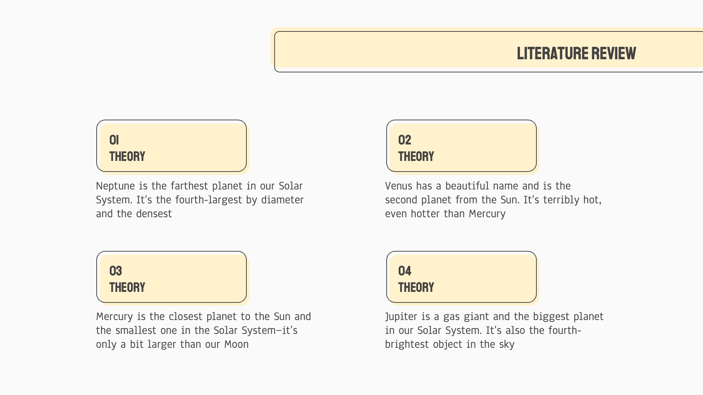Viewport: 703px width, 395px height.
Task: Click the empty left side of the title banner
Action: (366, 52)
